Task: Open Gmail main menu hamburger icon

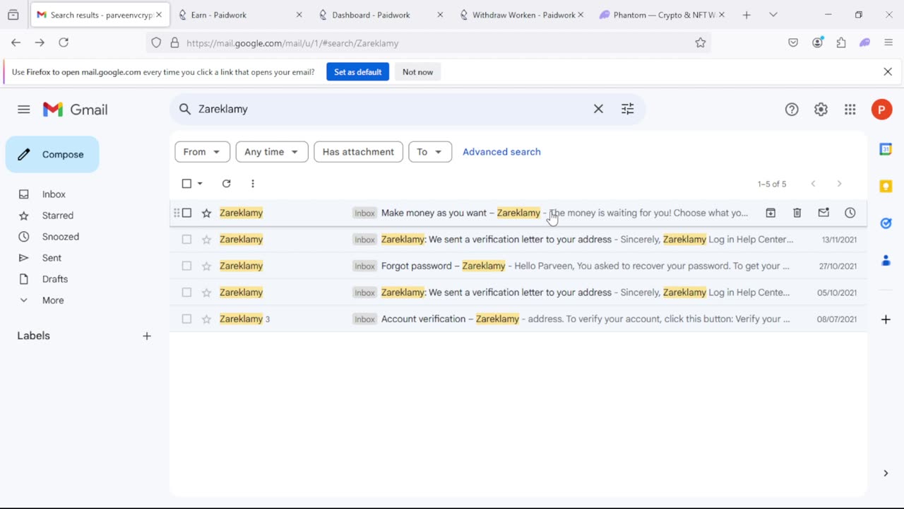Action: (24, 110)
